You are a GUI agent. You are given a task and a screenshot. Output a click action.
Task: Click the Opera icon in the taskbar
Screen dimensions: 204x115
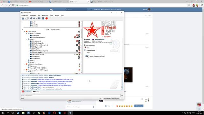click(x=55, y=113)
